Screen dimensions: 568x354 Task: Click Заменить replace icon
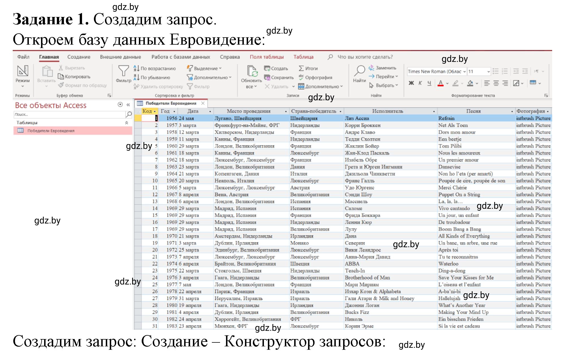click(x=371, y=68)
